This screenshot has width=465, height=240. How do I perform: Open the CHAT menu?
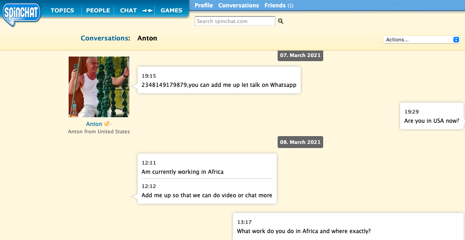pyautogui.click(x=128, y=11)
